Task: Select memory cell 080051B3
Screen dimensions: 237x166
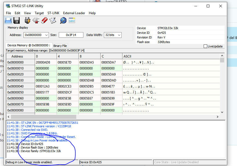Action: click(x=111, y=92)
